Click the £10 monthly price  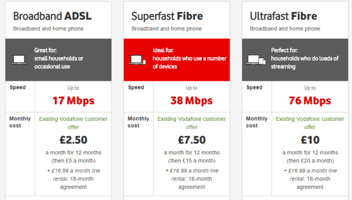[310, 140]
